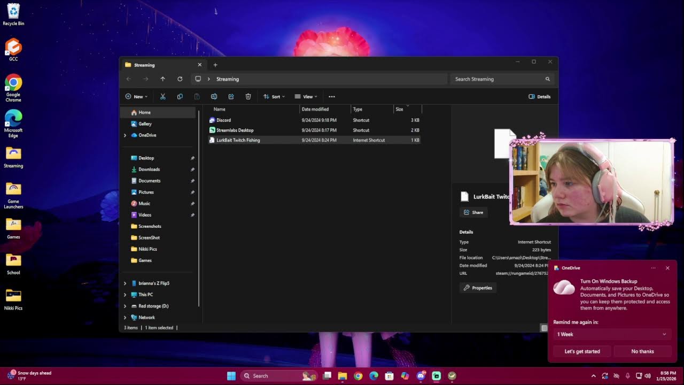
Task: Open the Sort dropdown menu
Action: click(x=274, y=97)
